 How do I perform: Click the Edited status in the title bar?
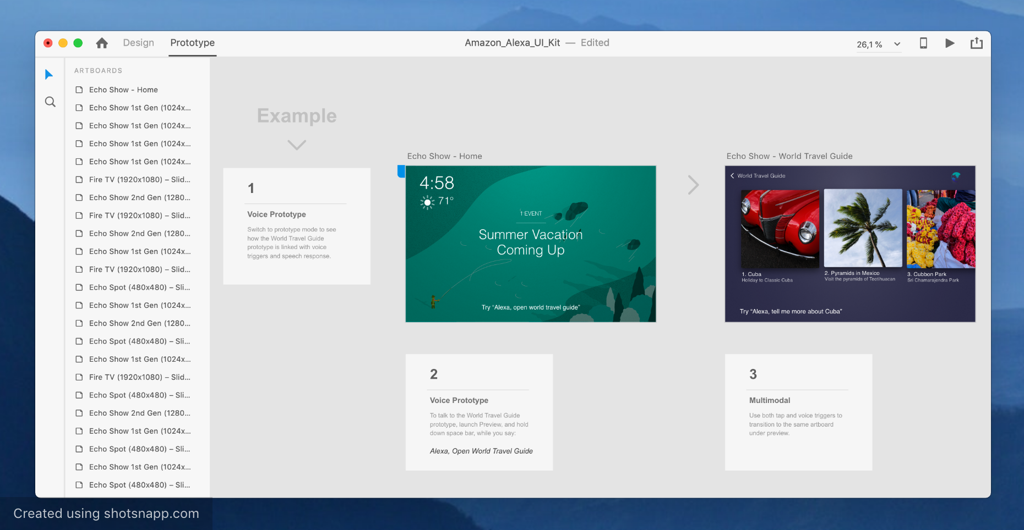pos(595,43)
